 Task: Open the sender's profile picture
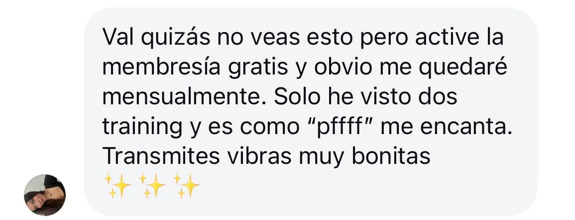click(45, 195)
